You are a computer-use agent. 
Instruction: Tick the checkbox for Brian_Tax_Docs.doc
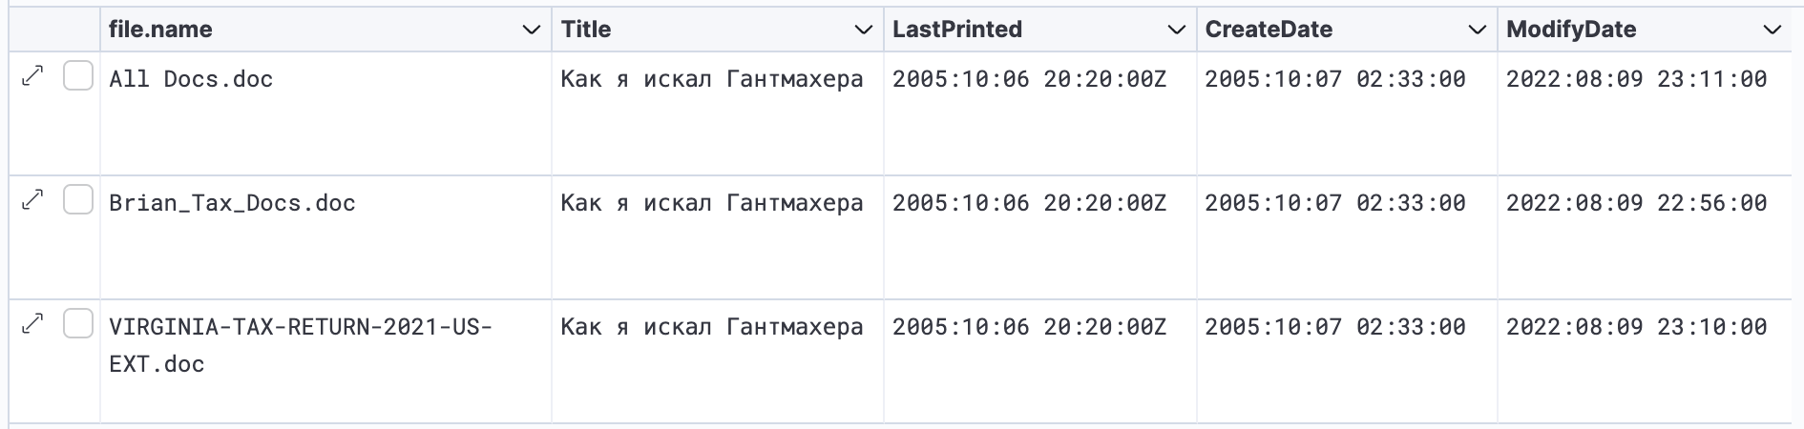click(x=78, y=199)
